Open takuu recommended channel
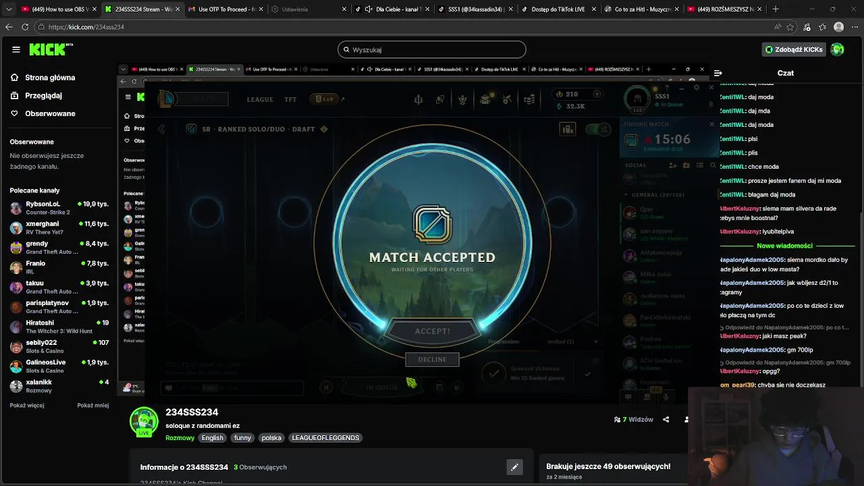This screenshot has width=864, height=486. tap(59, 287)
